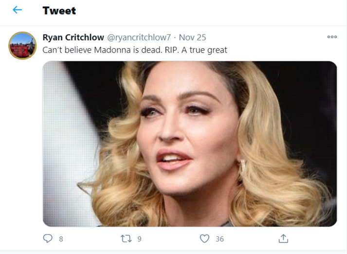Click the reply count number 8

[61, 239]
